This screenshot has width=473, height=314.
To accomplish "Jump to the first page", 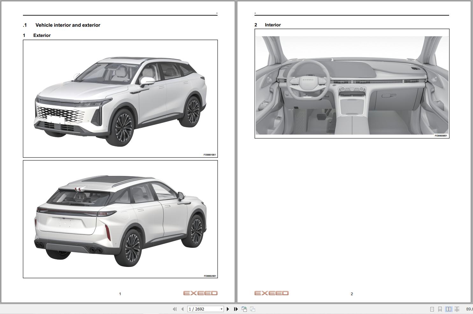I will click(175, 309).
